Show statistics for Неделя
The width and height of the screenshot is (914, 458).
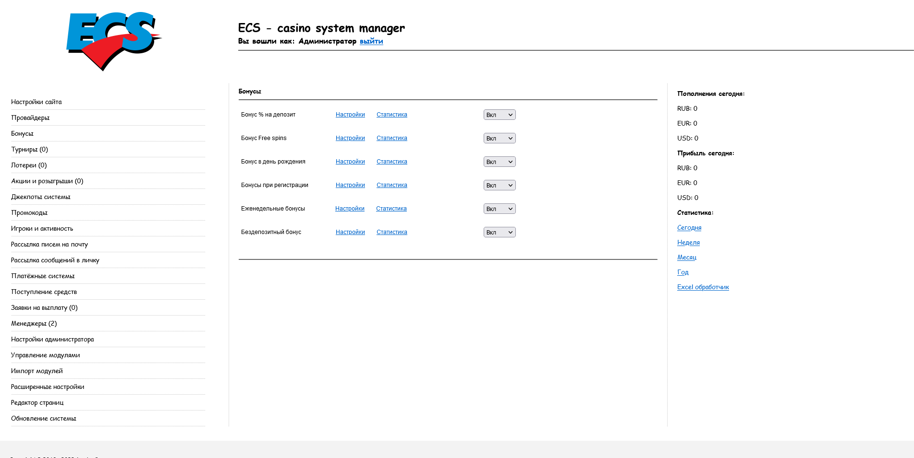click(x=688, y=242)
